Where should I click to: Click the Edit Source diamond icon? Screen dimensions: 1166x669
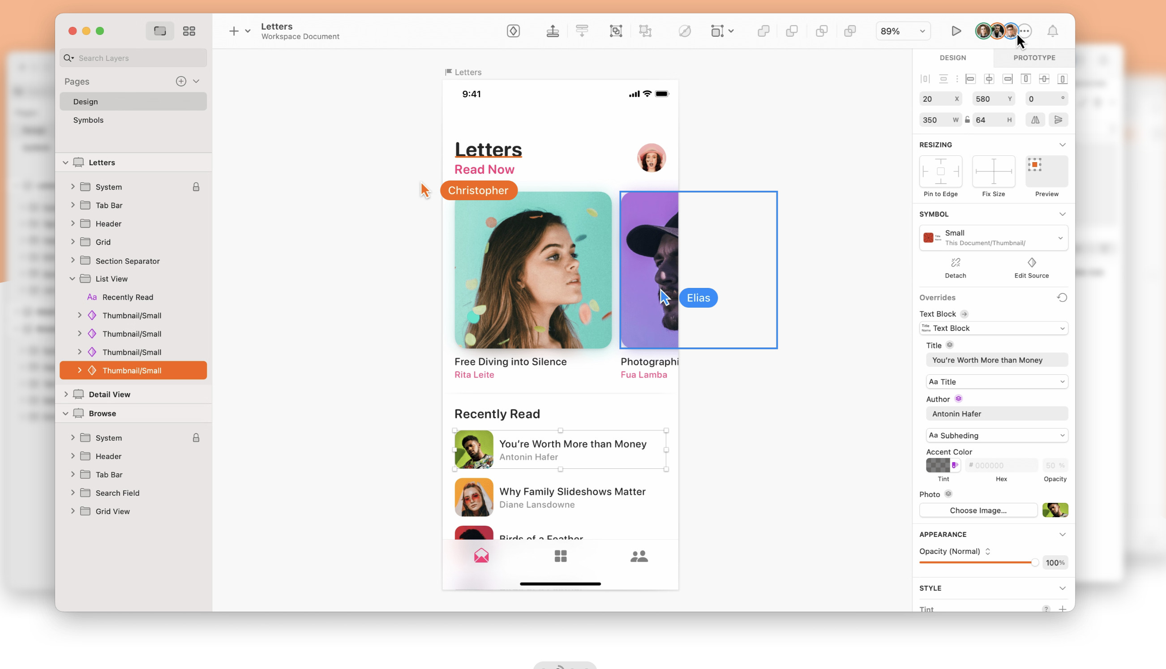(1031, 263)
